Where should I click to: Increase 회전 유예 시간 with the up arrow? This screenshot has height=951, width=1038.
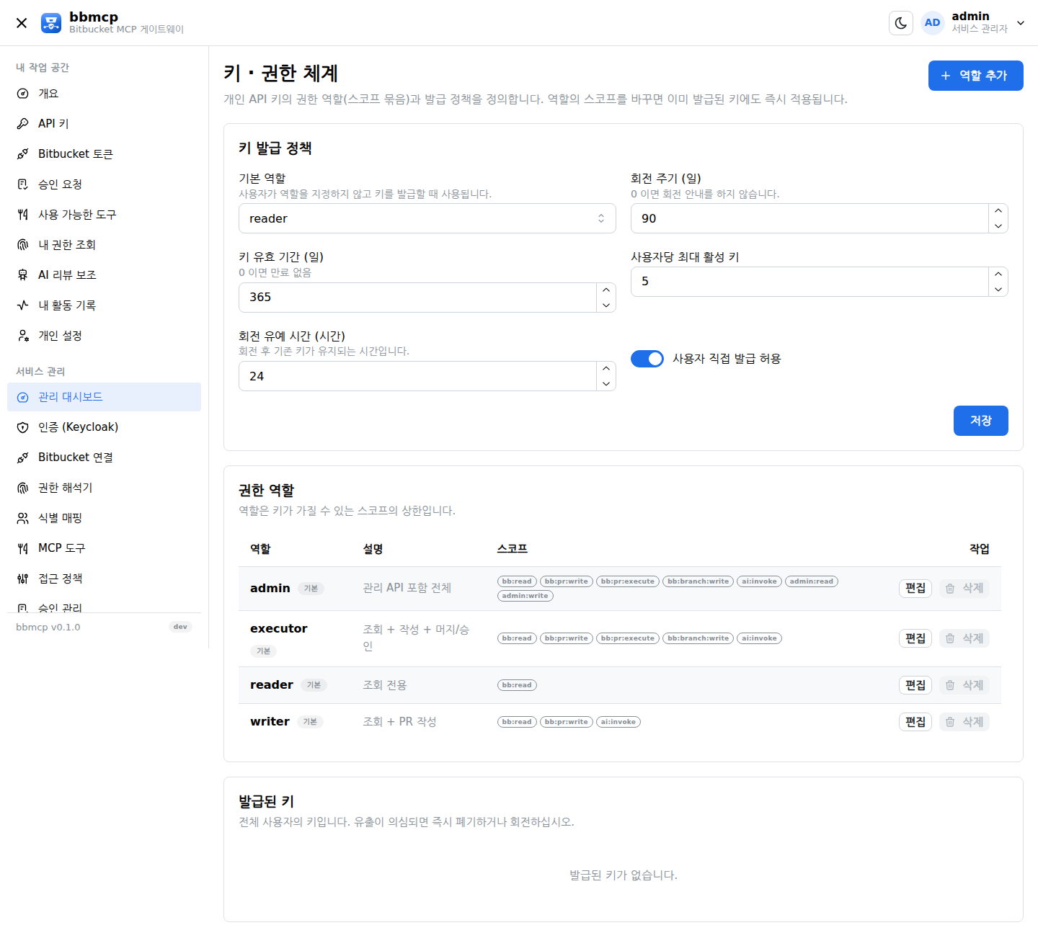(x=606, y=368)
